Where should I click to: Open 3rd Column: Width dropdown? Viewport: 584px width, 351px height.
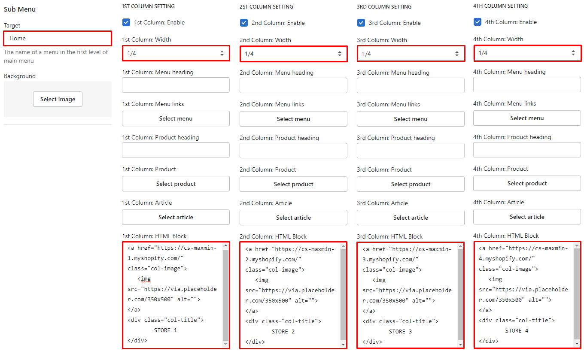click(411, 54)
